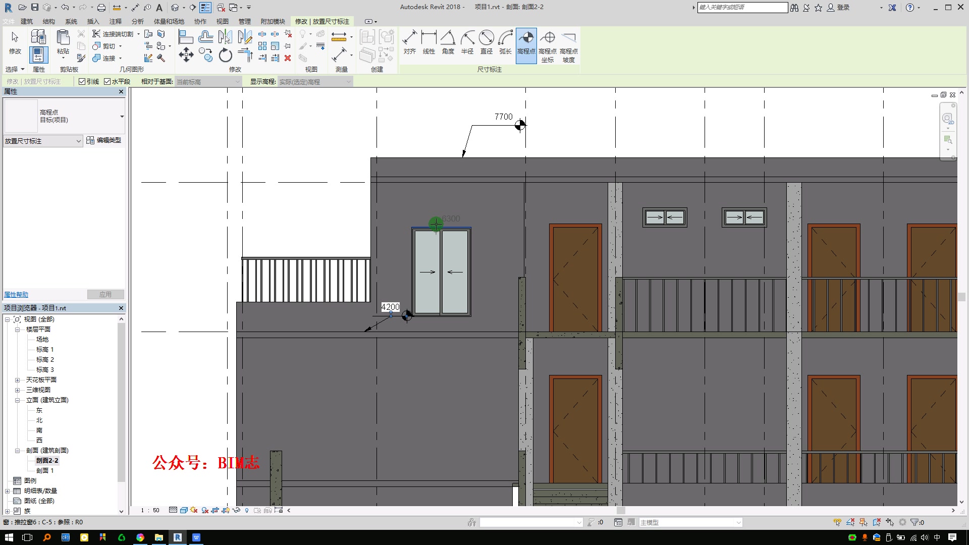Open the 显示高程 dropdown in options bar
Image resolution: width=969 pixels, height=545 pixels.
coord(315,82)
